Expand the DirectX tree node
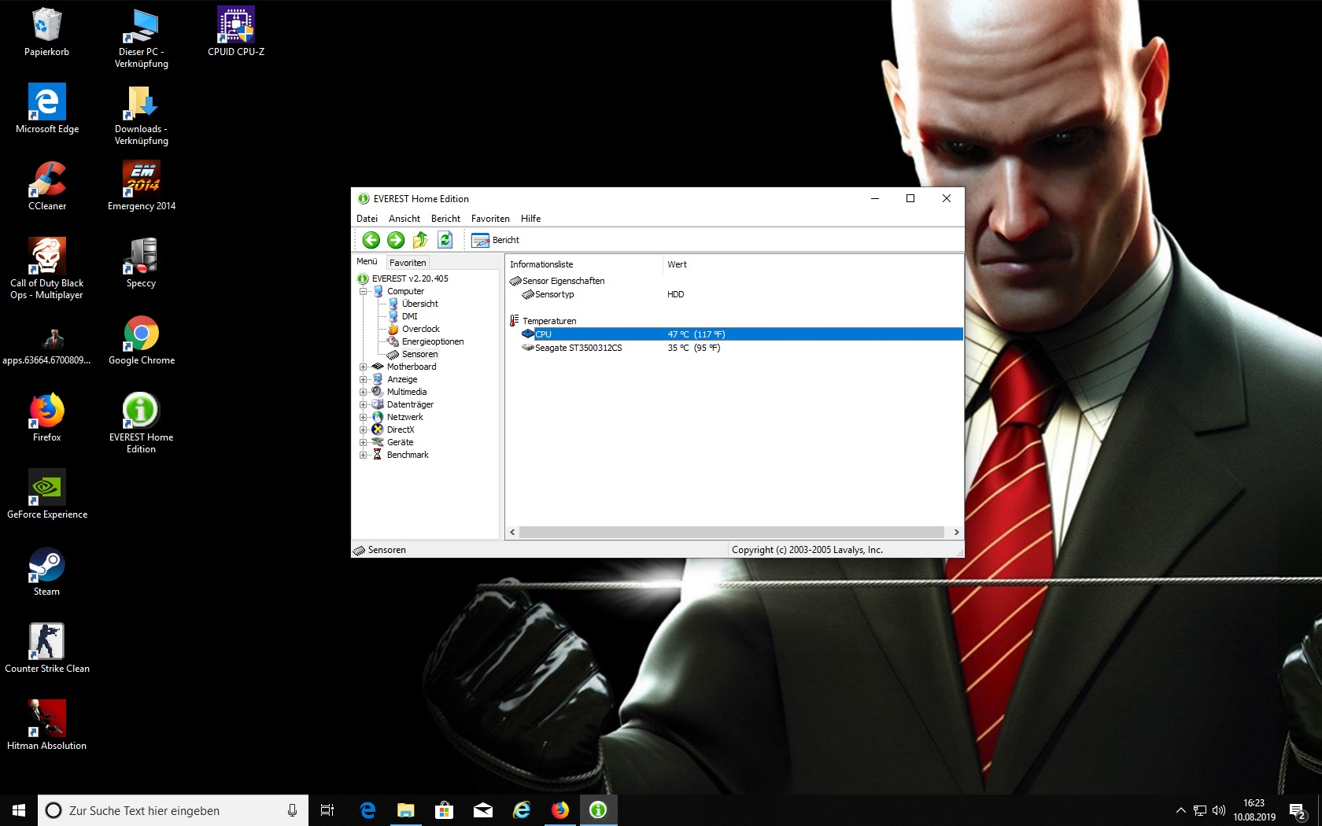Image resolution: width=1322 pixels, height=826 pixels. tap(364, 430)
